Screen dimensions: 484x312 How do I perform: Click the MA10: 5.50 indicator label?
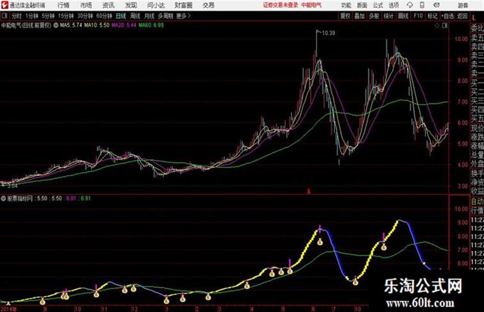(x=97, y=25)
